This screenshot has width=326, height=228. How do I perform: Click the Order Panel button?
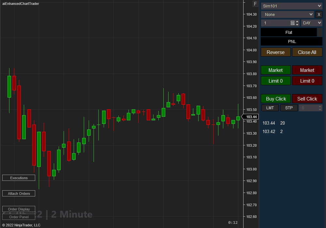coord(19,217)
